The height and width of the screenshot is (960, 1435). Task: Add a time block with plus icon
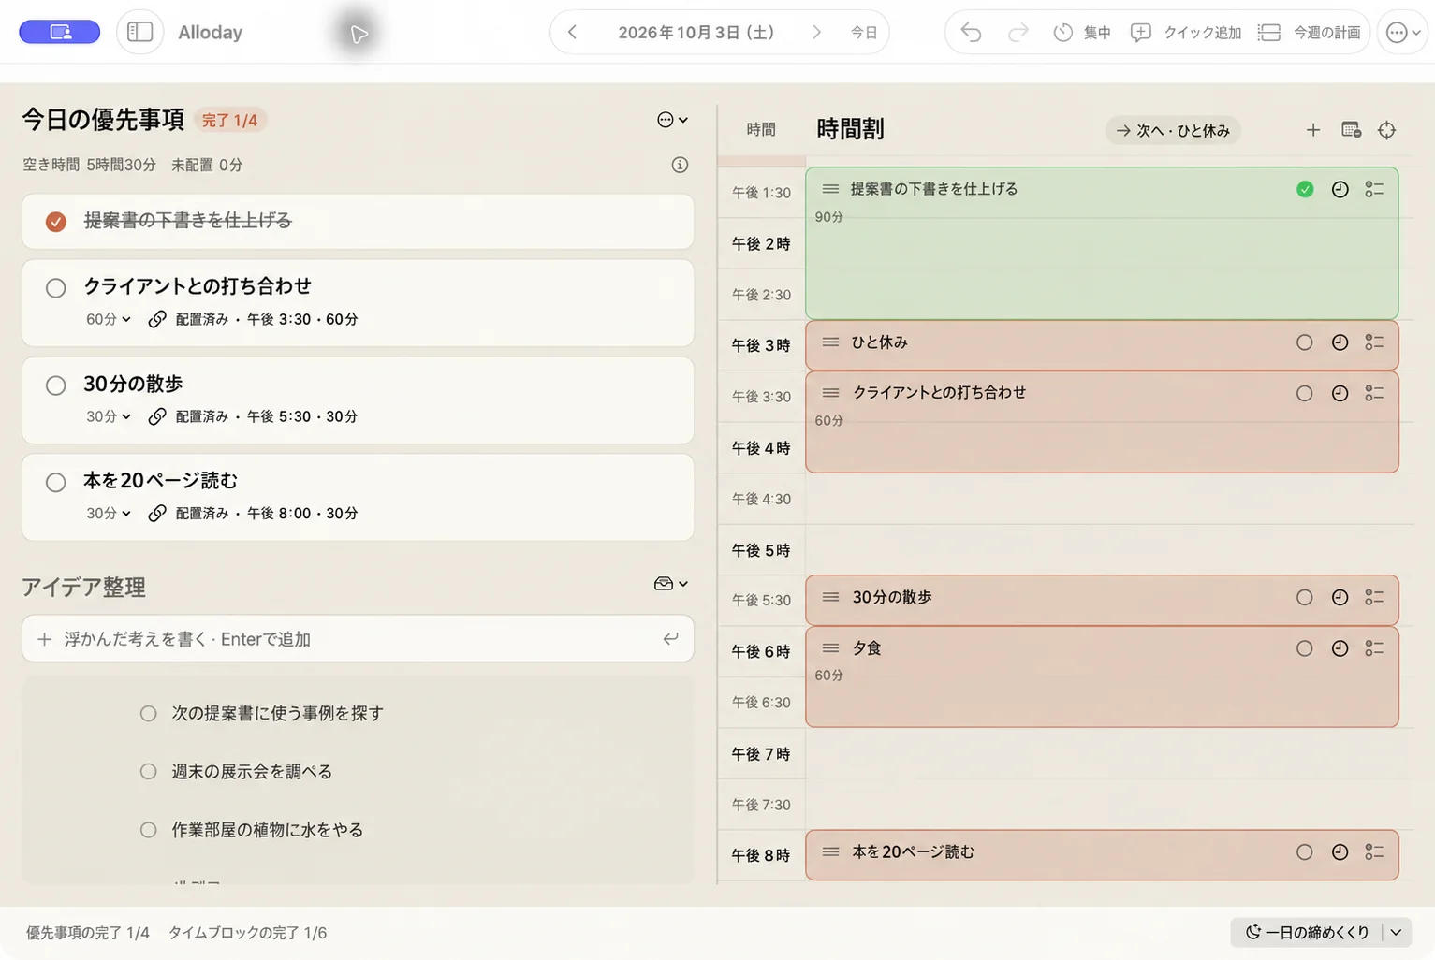point(1313,130)
